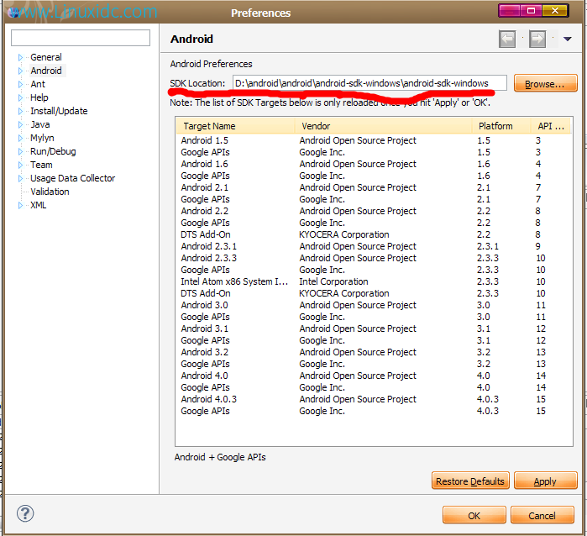Click the Cancel button
This screenshot has height=536, width=587.
(x=542, y=515)
